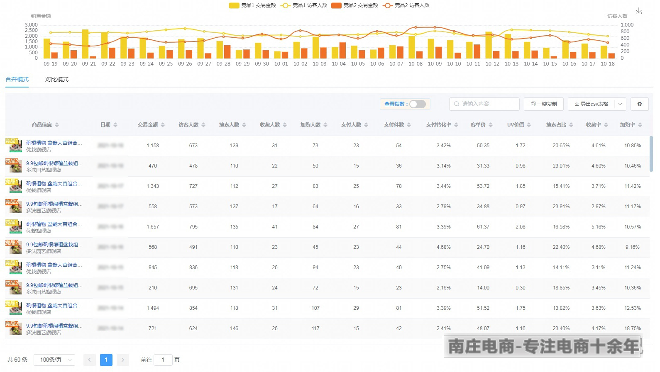Sort by 客单价 sort arrows
The width and height of the screenshot is (660, 372).
491,125
